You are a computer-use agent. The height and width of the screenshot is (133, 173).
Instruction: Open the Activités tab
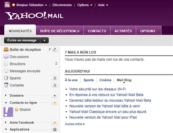[123, 31]
